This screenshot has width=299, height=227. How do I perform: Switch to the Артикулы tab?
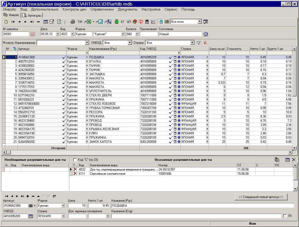[x=32, y=15]
